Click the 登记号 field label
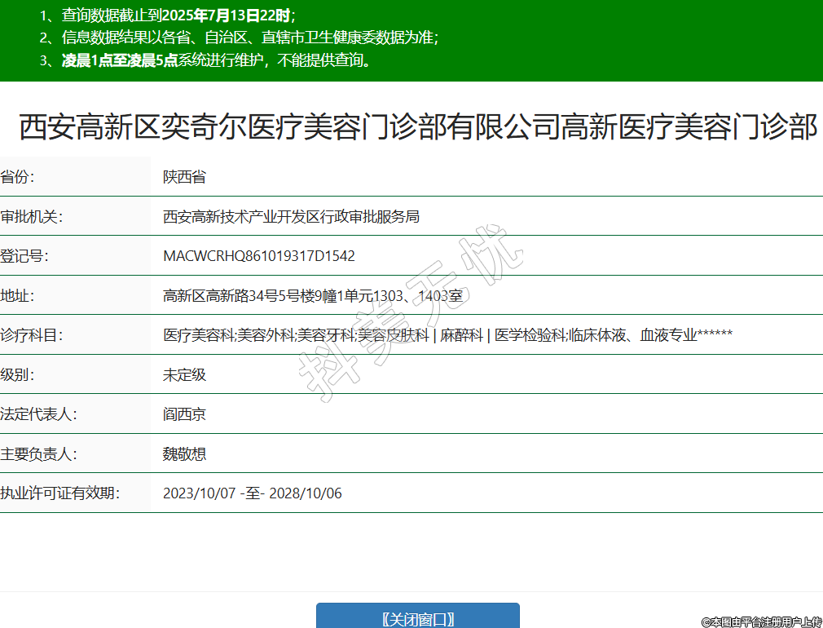Viewport: 823px width, 628px height. click(x=24, y=256)
